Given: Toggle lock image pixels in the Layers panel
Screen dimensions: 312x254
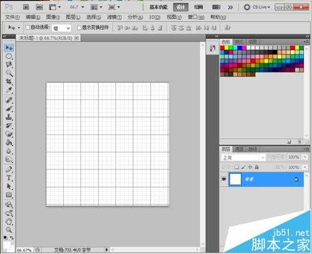Looking at the screenshot, I should click(243, 167).
